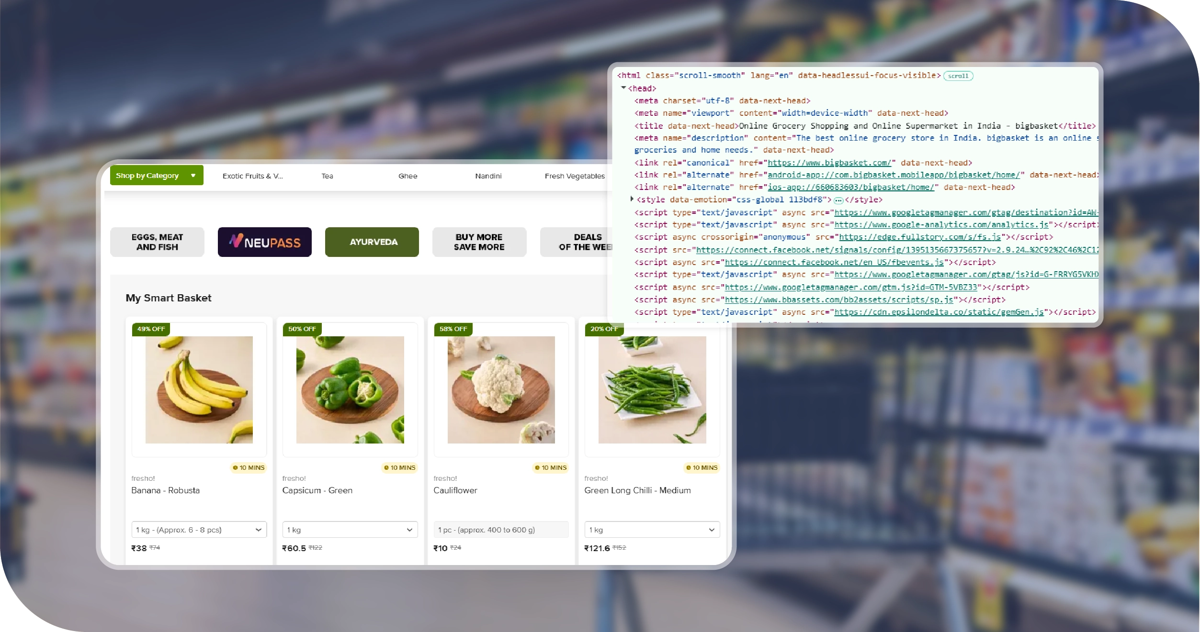Click the Buy More Save More banner
This screenshot has height=632, width=1200.
pyautogui.click(x=479, y=242)
